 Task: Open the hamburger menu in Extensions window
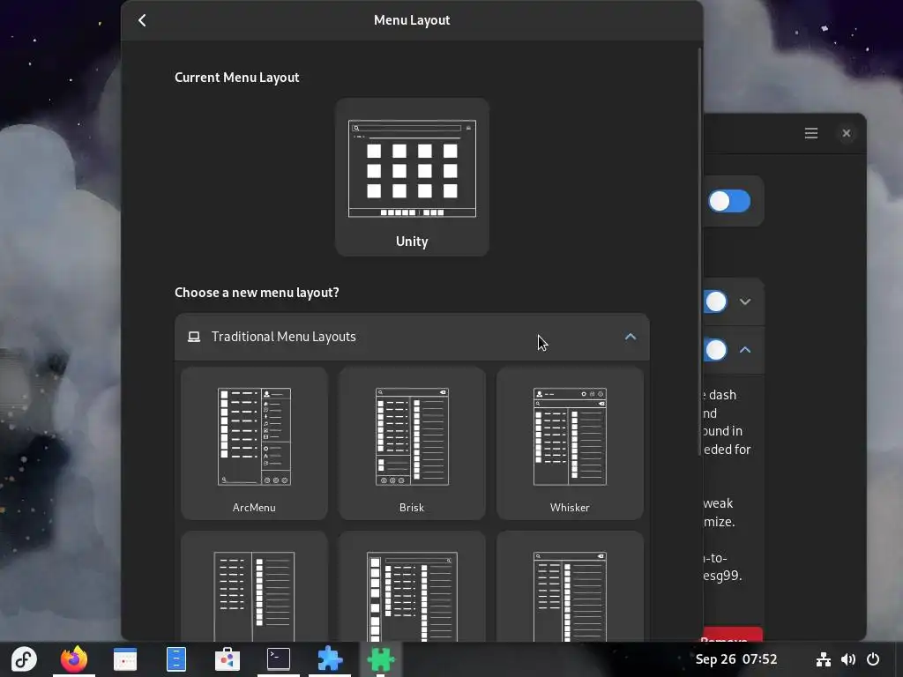(x=811, y=134)
